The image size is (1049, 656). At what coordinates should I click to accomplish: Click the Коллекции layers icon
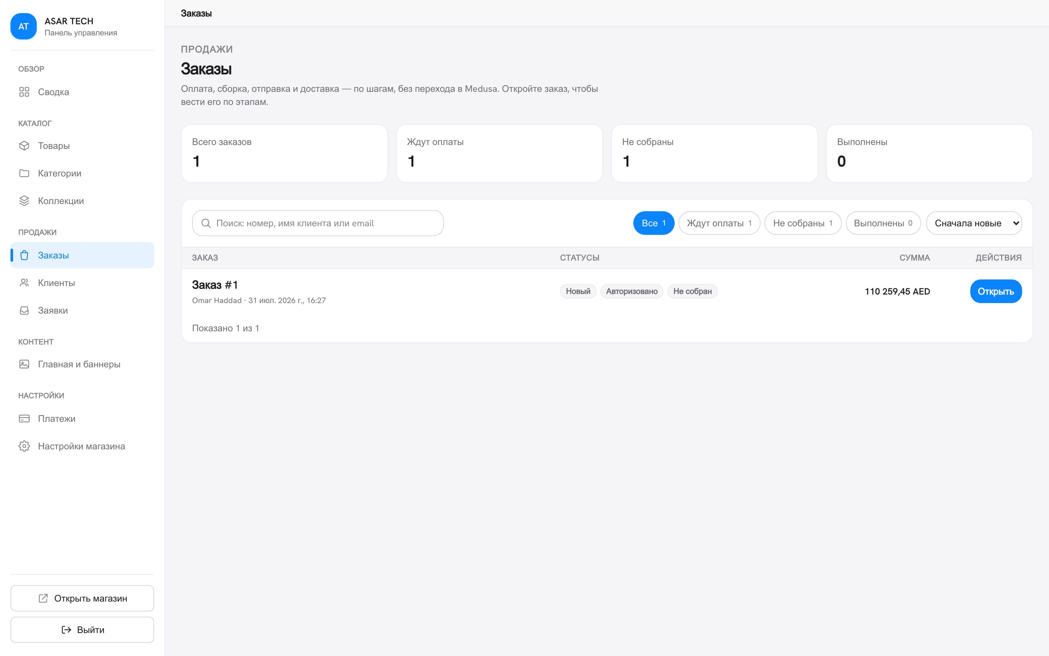click(x=24, y=201)
